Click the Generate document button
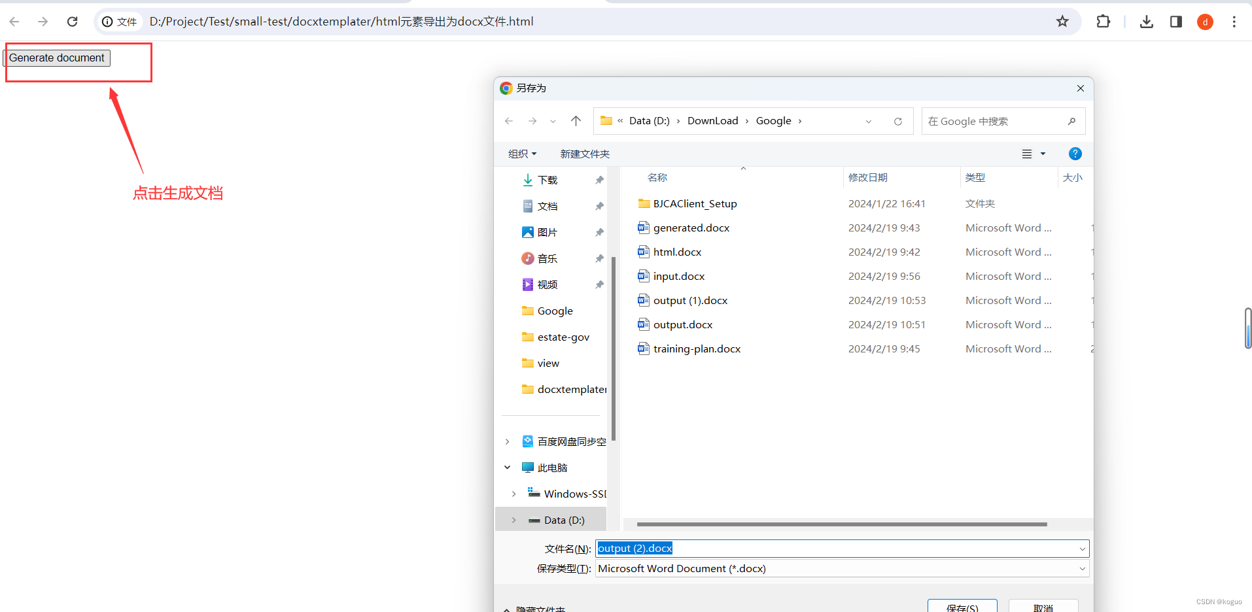 click(57, 58)
